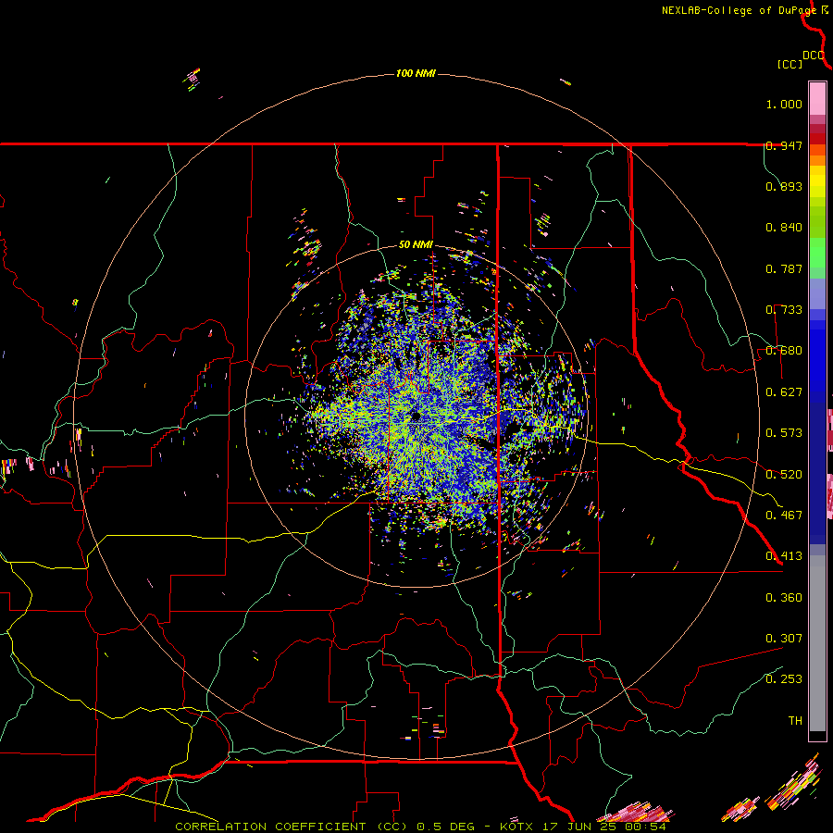
Task: Click the [CC] color scale label
Action: pyautogui.click(x=789, y=64)
